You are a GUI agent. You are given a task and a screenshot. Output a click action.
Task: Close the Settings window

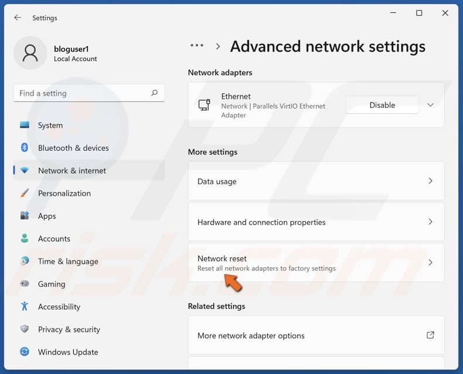click(445, 13)
